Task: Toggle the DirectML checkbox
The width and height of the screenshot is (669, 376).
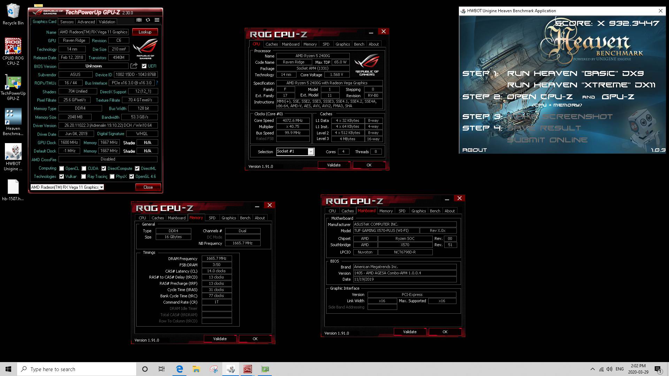Action: [137, 169]
